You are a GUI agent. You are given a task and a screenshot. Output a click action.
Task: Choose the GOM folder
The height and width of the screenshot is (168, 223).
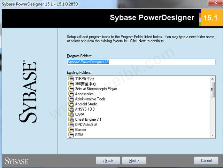pos(79,135)
